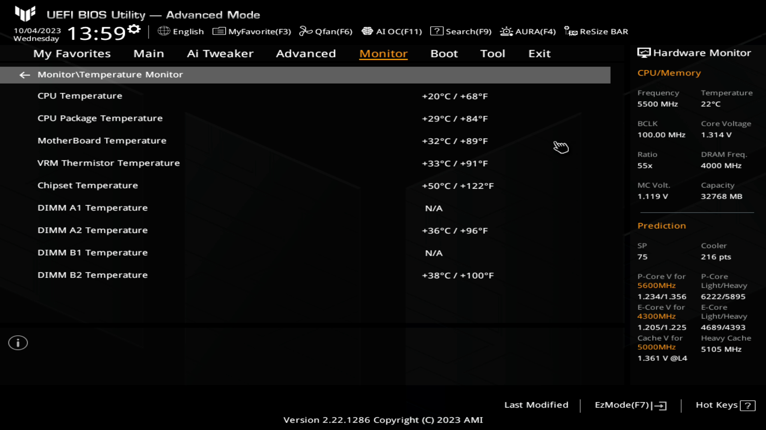Viewport: 766px width, 430px height.
Task: Click the 1.314 V core voltage value
Action: [716, 135]
